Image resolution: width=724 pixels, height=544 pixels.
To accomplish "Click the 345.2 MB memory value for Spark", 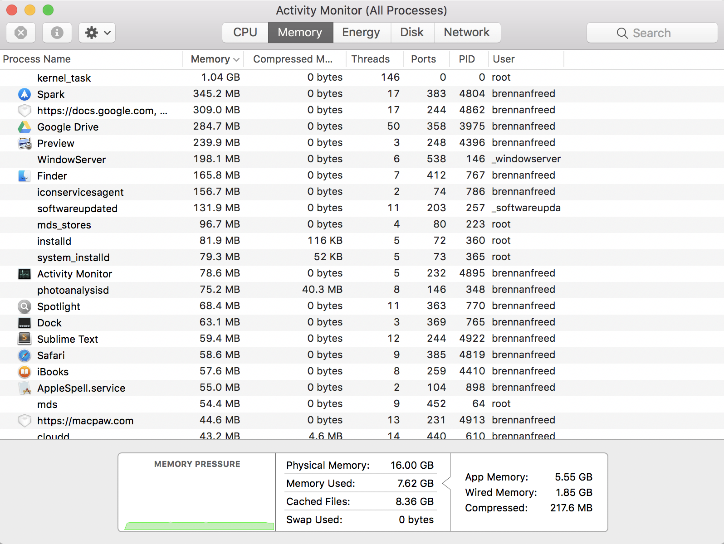I will pyautogui.click(x=217, y=93).
